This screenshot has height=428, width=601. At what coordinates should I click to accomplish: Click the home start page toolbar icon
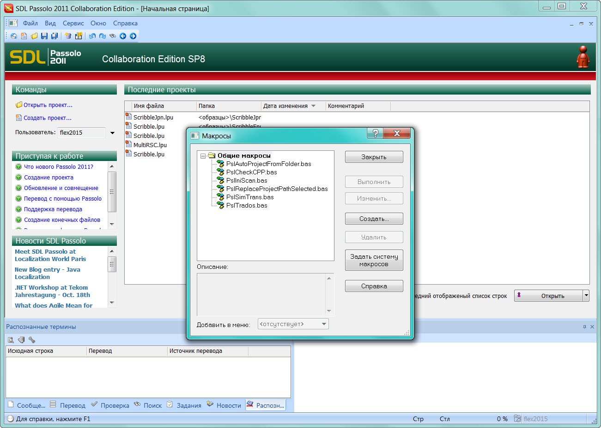(14, 36)
